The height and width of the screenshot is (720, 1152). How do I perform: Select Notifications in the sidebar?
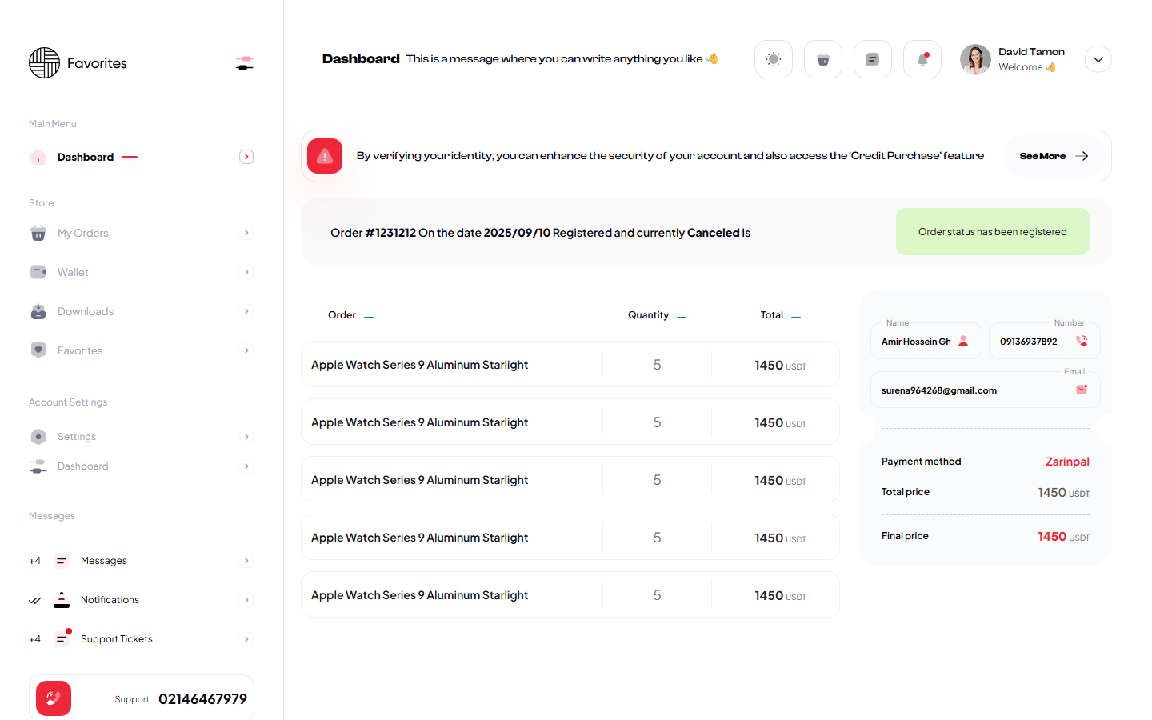click(110, 600)
